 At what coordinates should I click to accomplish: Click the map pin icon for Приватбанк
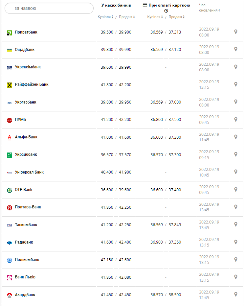(235, 32)
